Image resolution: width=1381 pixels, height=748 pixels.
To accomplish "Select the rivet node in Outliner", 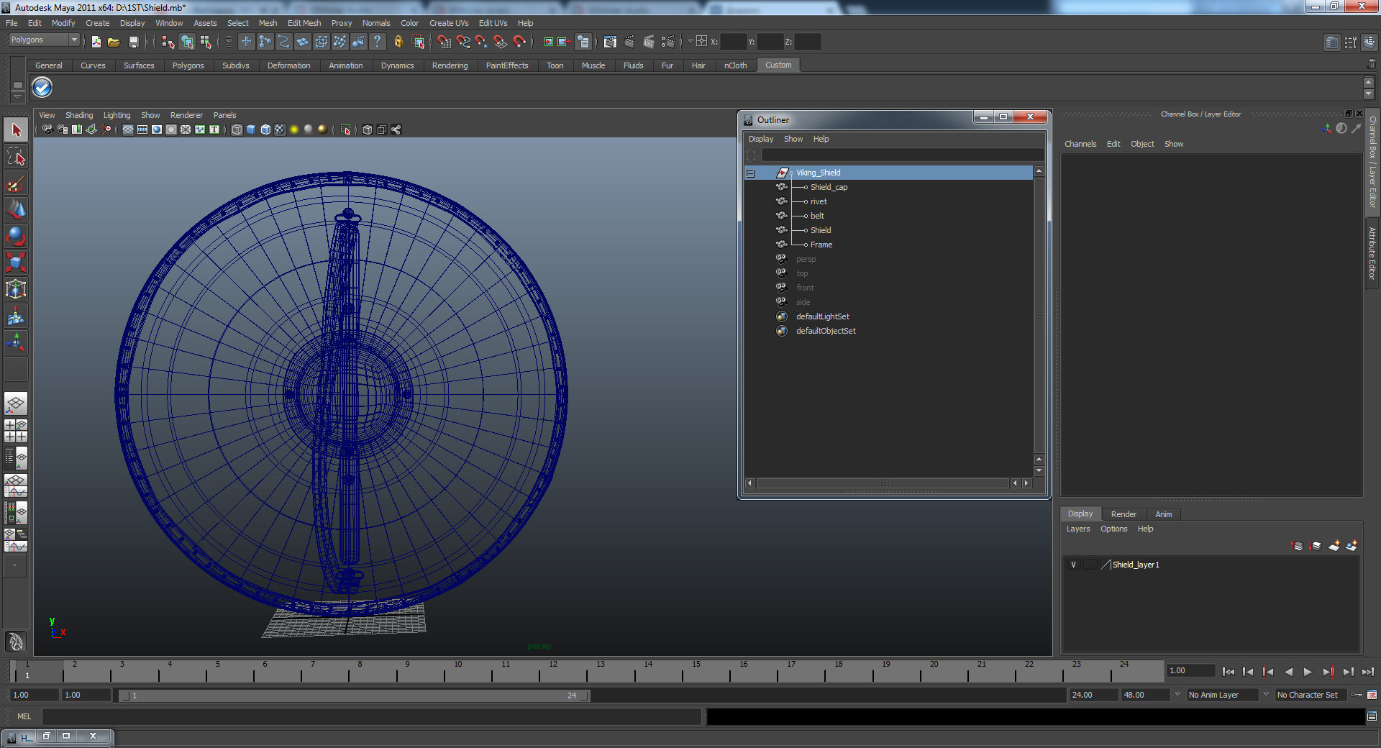I will pos(819,201).
